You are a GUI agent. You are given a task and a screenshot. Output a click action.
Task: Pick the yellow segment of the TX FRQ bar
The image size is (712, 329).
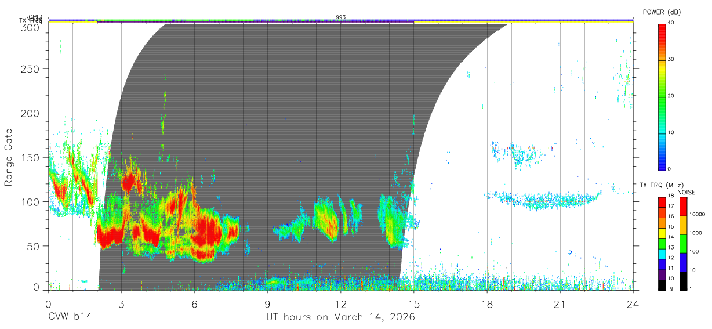tap(662, 233)
